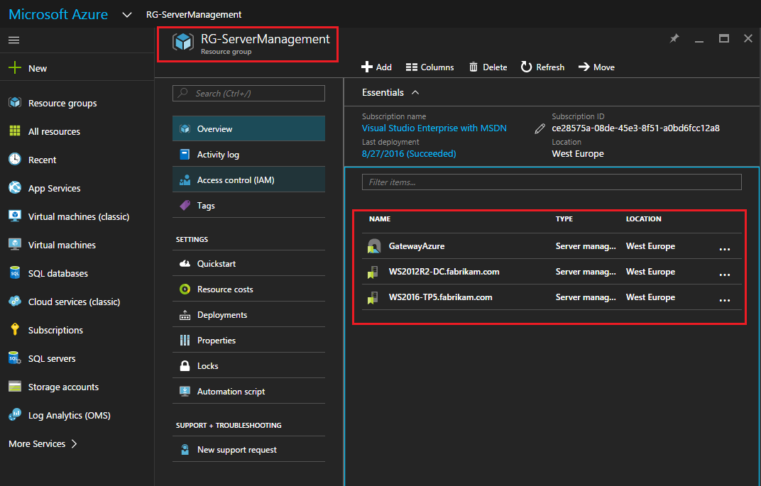The image size is (761, 486).
Task: Select the WS2012R2-DC.fabrikam.com resource name
Action: 444,272
